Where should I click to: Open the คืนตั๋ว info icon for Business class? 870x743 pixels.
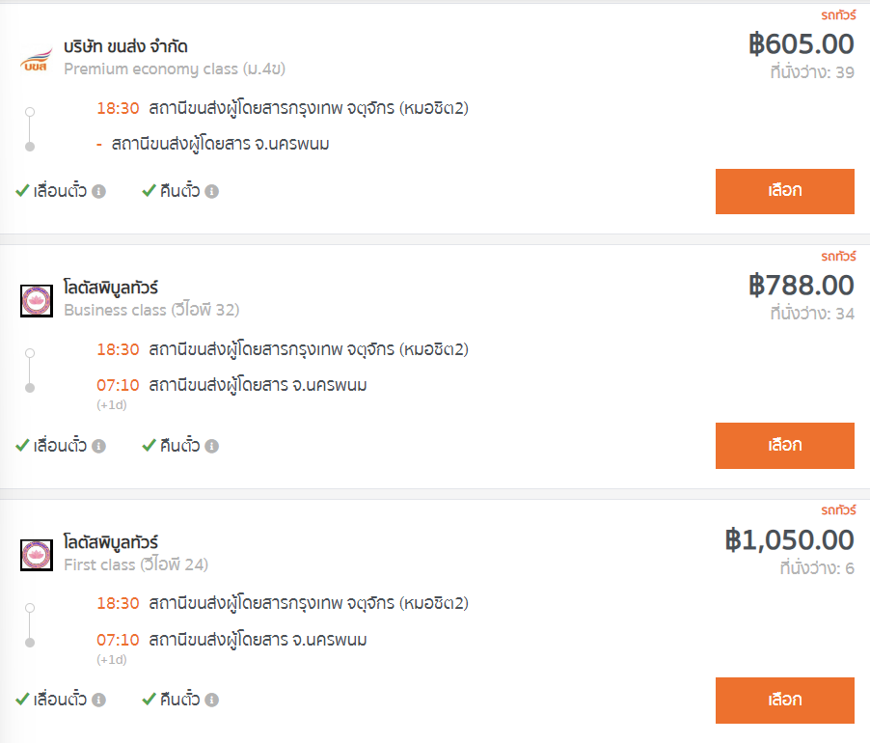pos(211,446)
